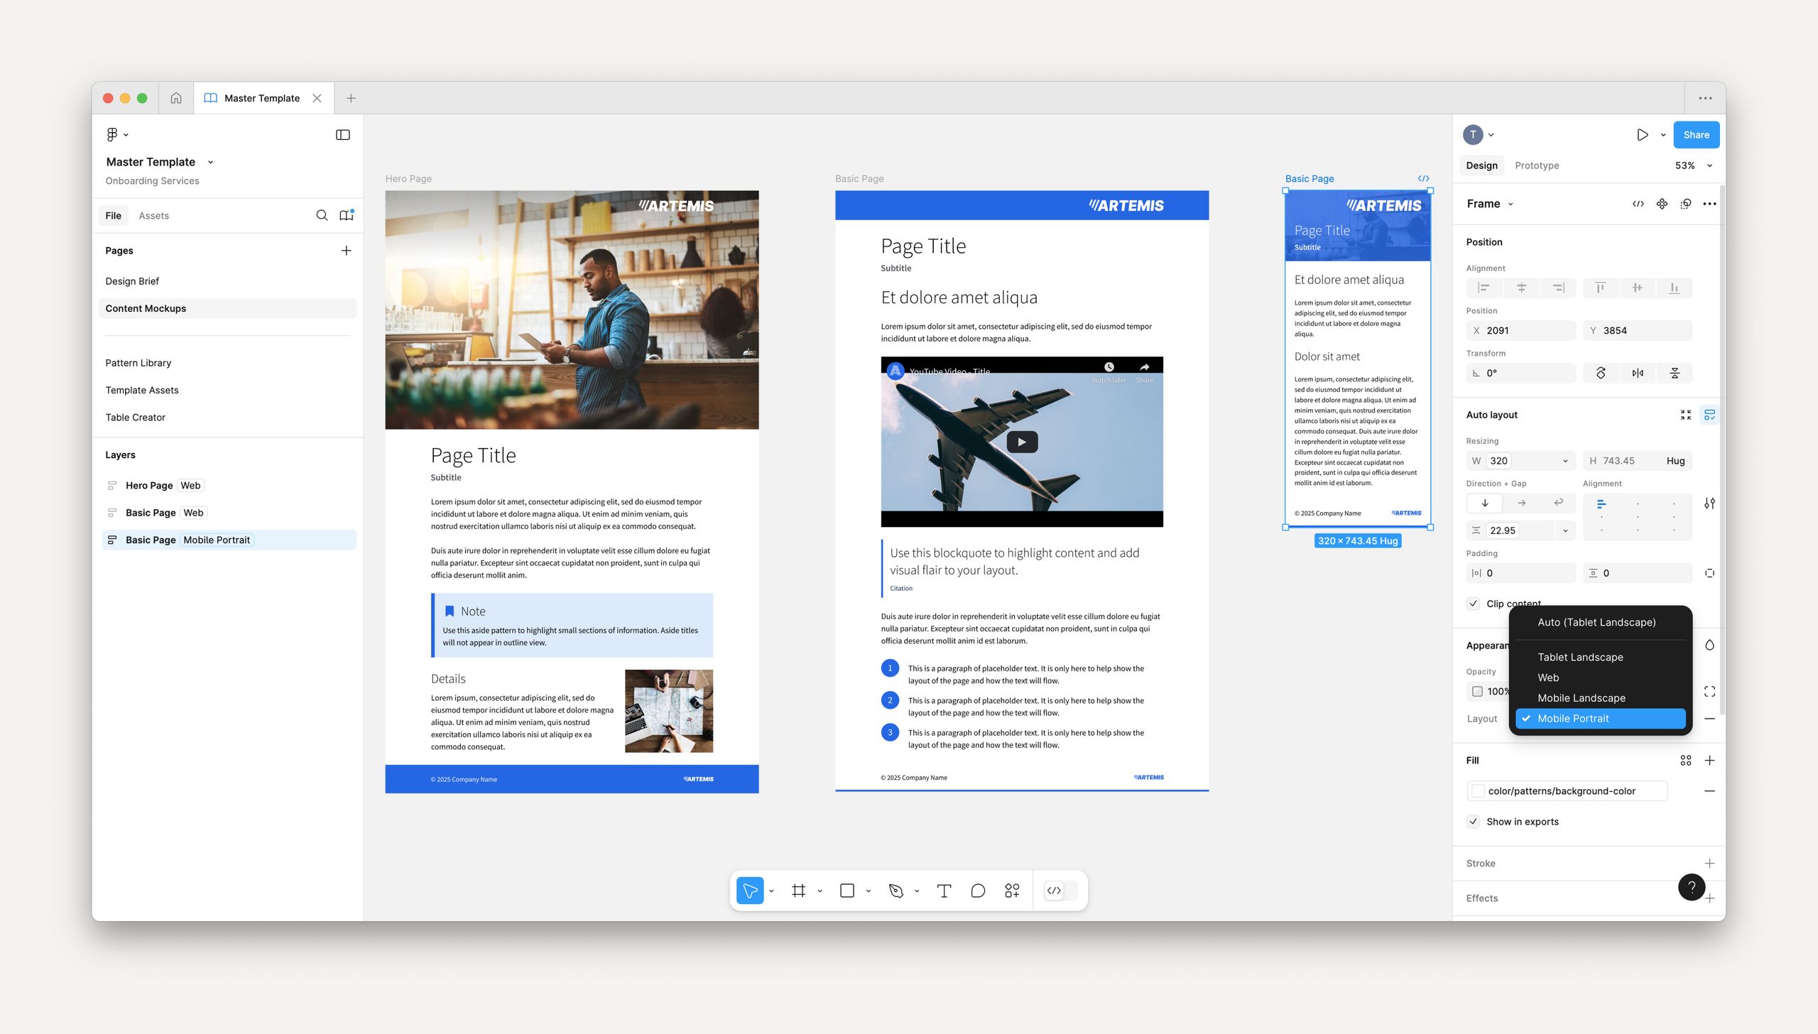
Task: Open the Comment tool
Action: coord(978,890)
